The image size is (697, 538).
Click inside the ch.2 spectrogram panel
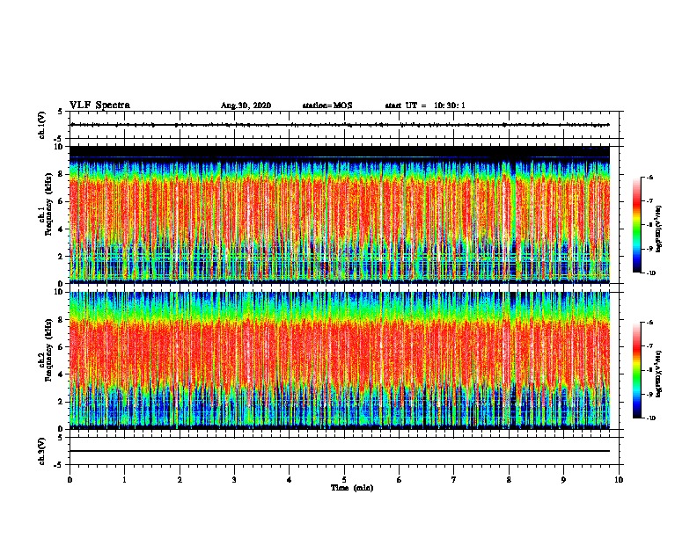(x=340, y=360)
